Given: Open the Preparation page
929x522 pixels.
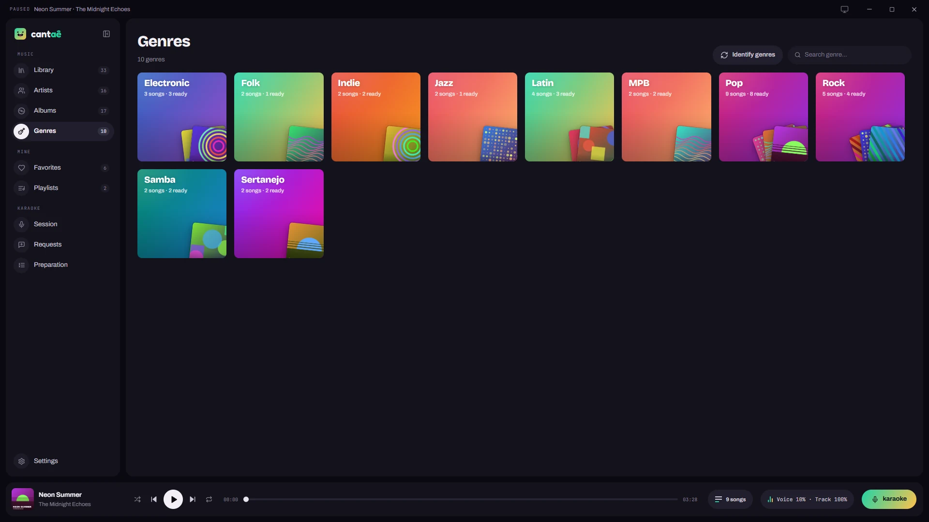Looking at the screenshot, I should (63, 265).
